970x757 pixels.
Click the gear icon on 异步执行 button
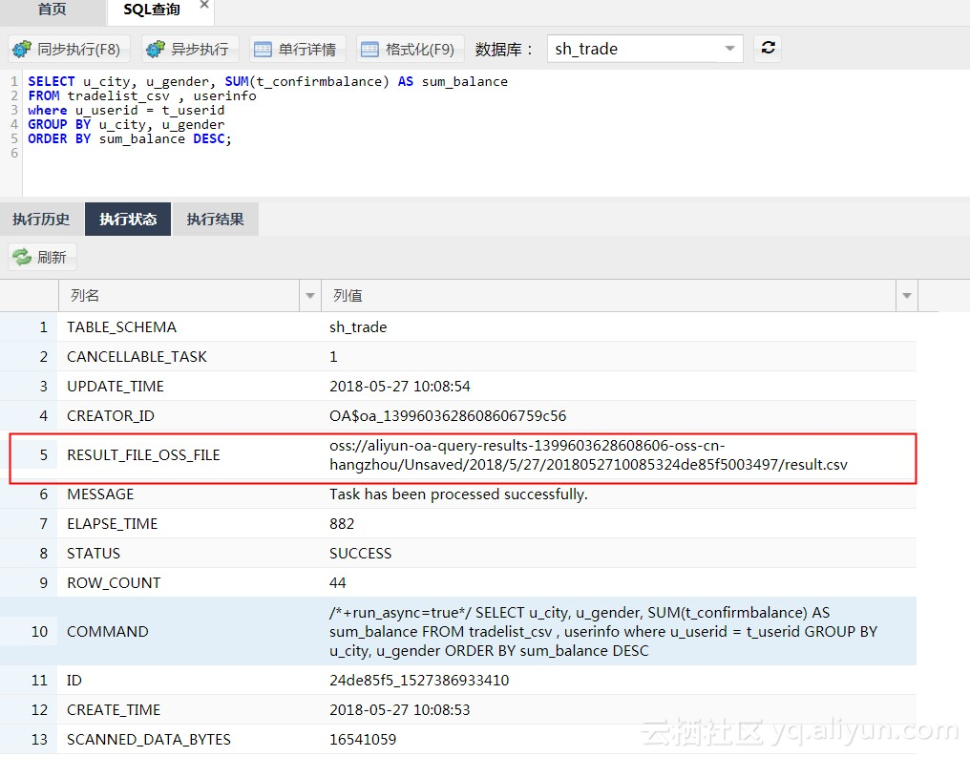pos(156,49)
